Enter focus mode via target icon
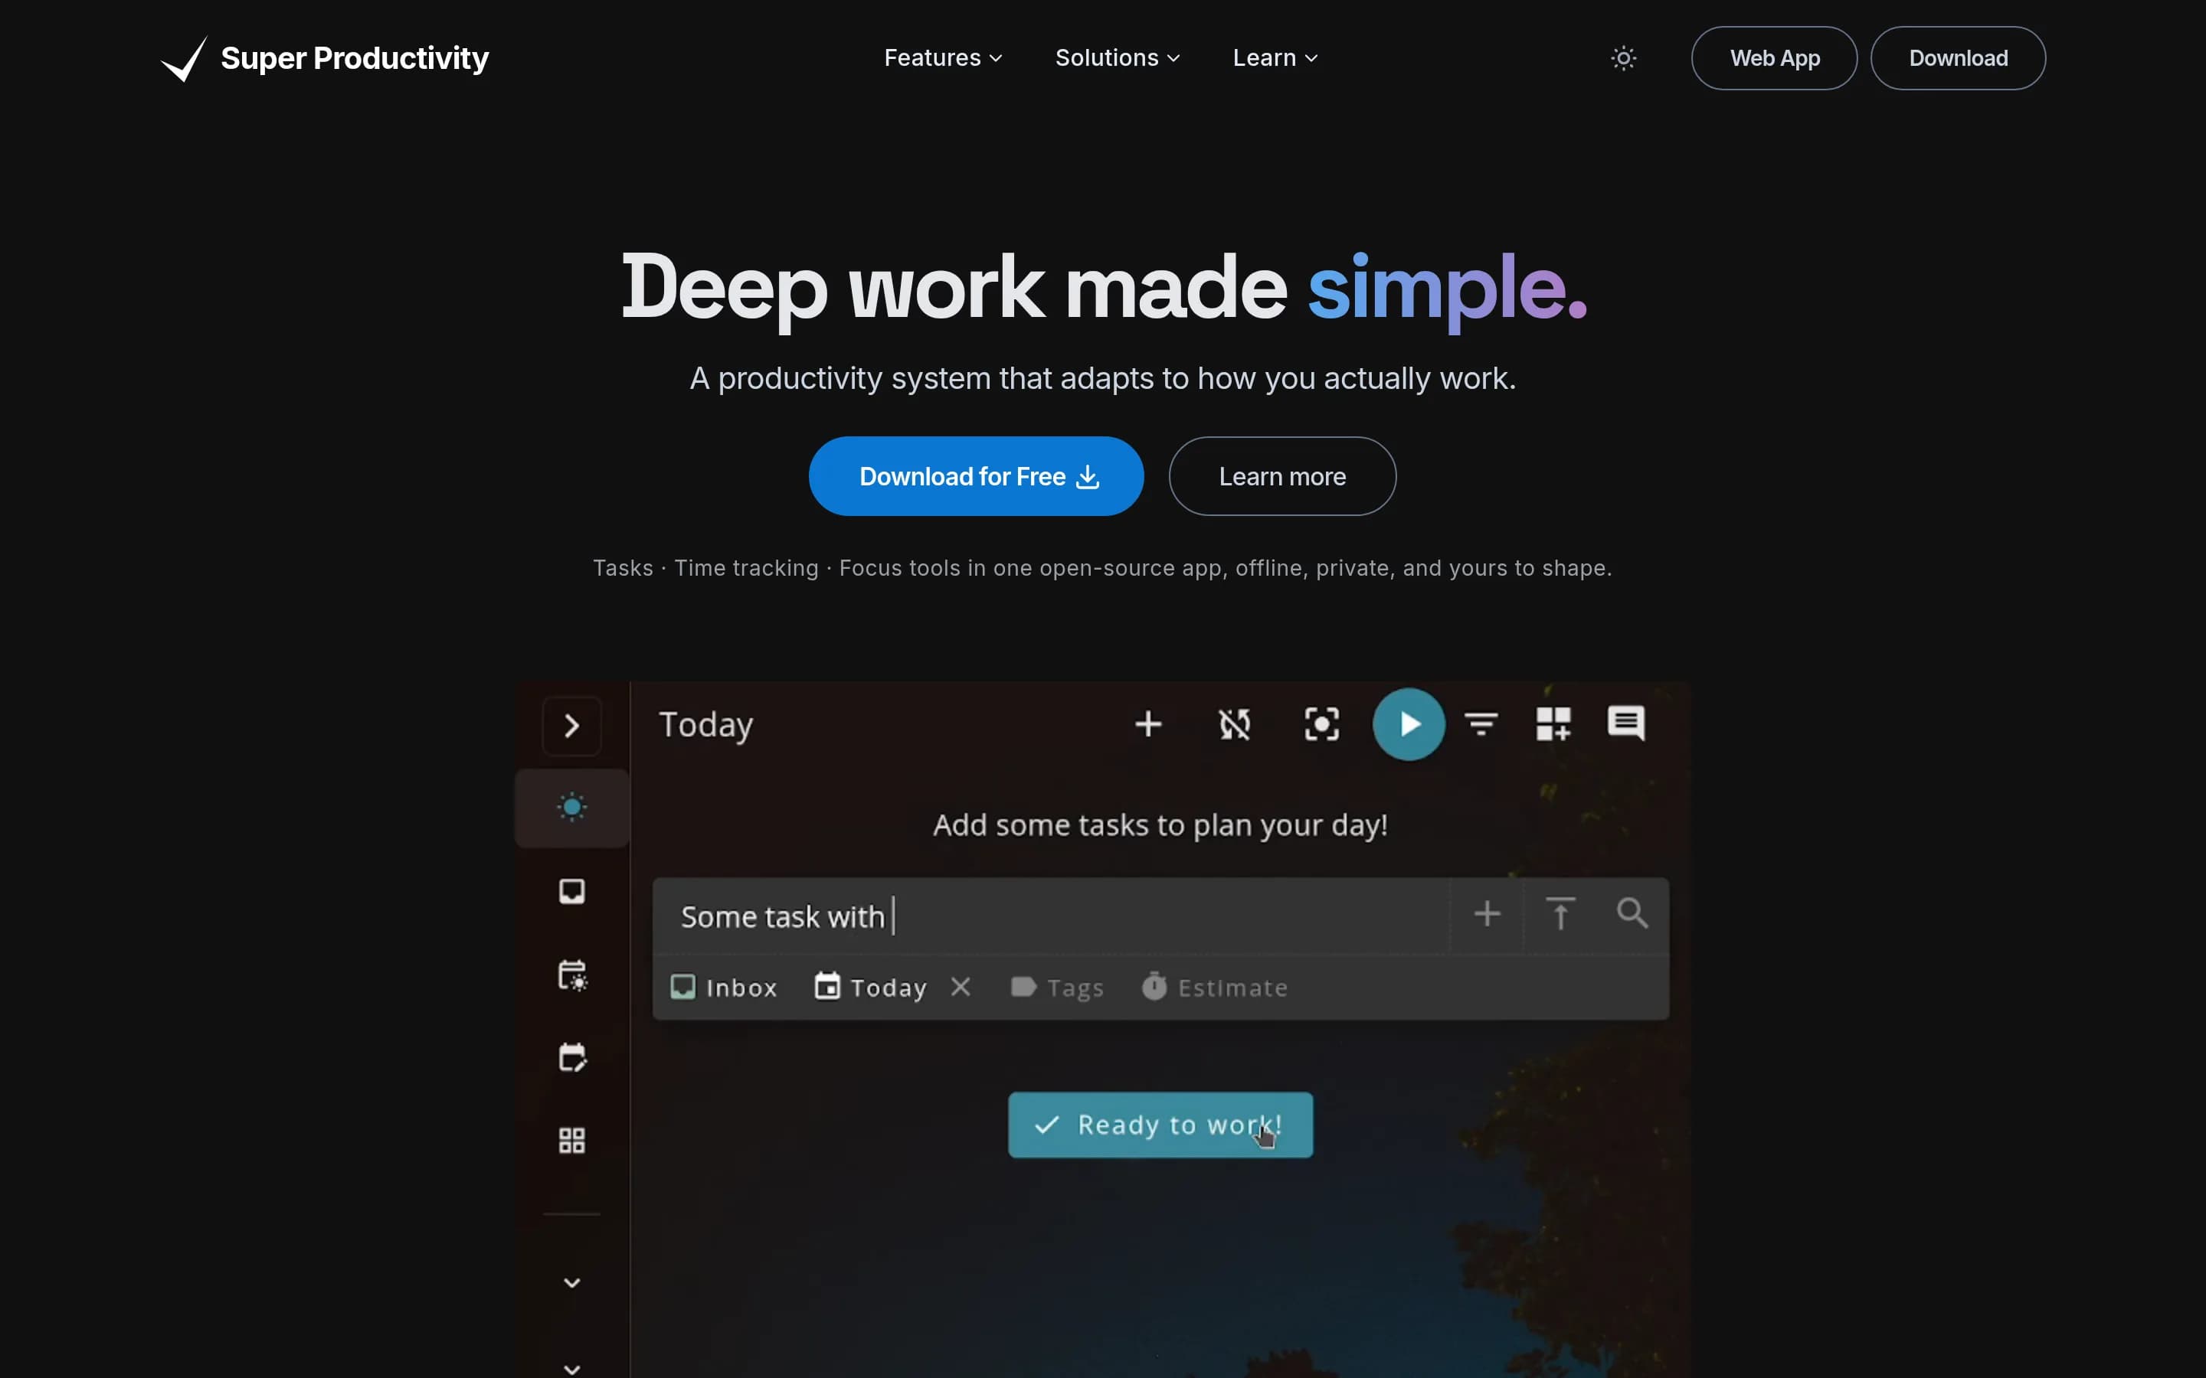 click(x=1322, y=724)
